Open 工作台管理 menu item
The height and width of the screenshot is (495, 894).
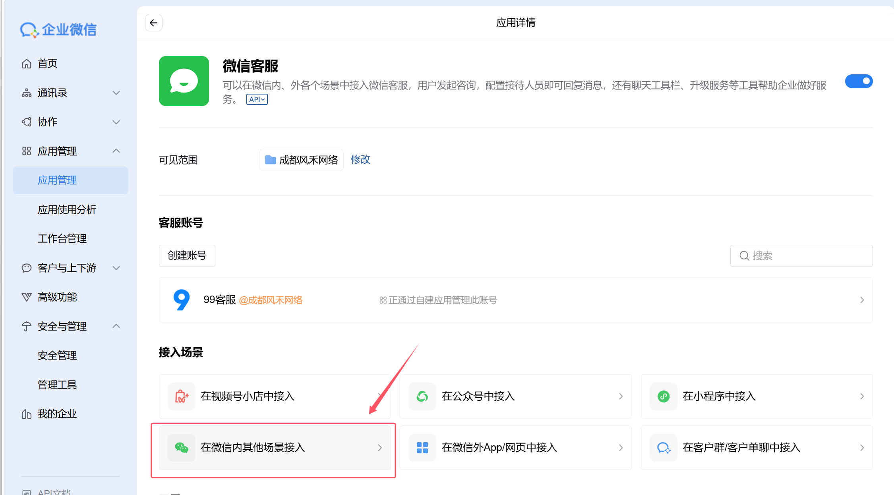62,239
